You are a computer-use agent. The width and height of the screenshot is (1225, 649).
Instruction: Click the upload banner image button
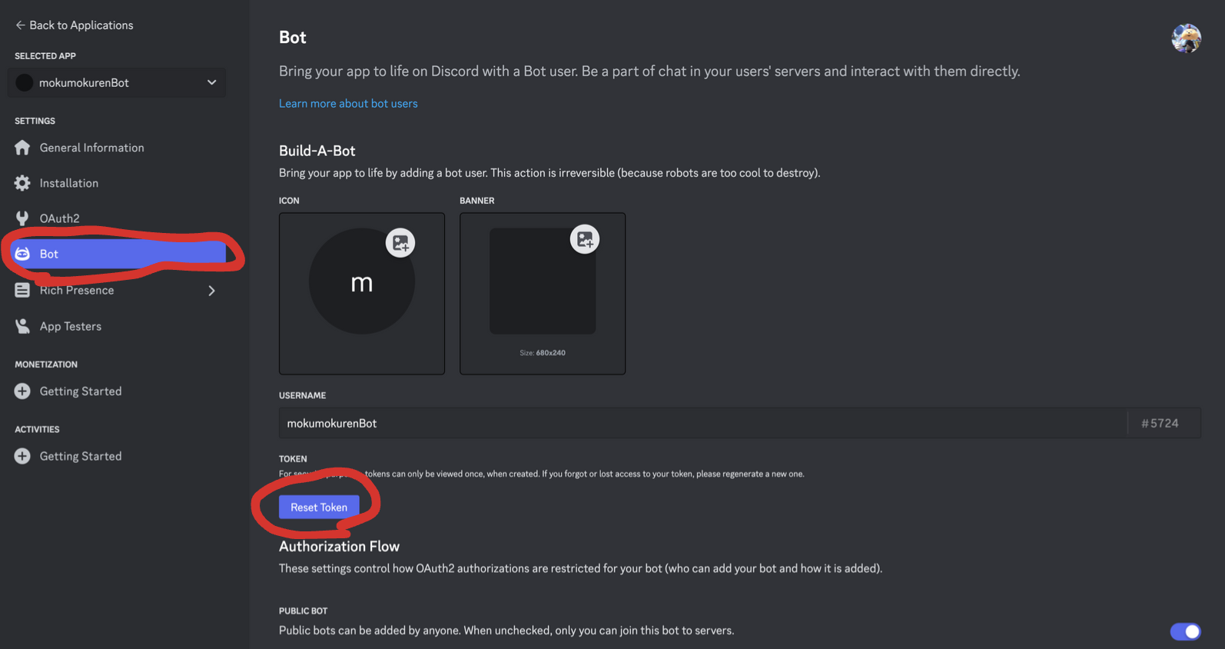pos(584,239)
